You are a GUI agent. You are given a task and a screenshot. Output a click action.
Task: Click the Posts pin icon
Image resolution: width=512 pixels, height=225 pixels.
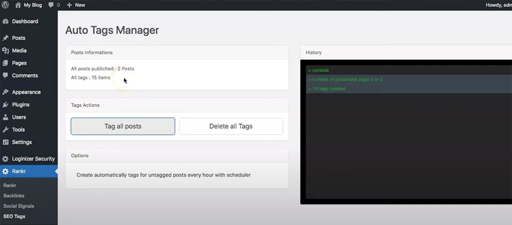pos(6,38)
